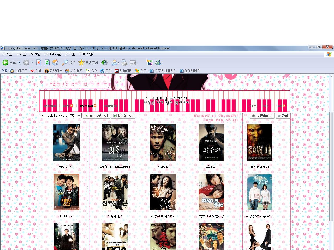
Task: Open Search with the magnifier icon
Action: click(x=69, y=63)
